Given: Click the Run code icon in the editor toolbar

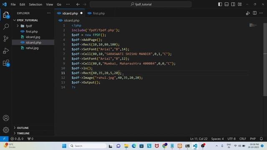Looking at the screenshot, I should (x=248, y=13).
